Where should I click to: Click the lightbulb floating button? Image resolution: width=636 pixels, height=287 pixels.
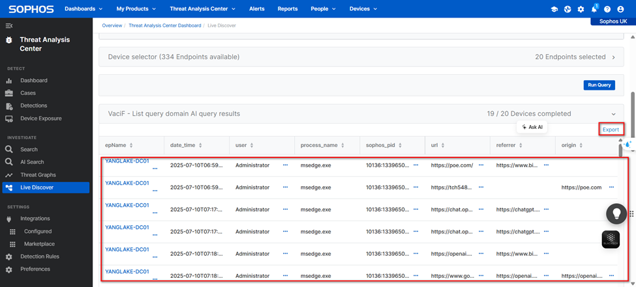[616, 213]
